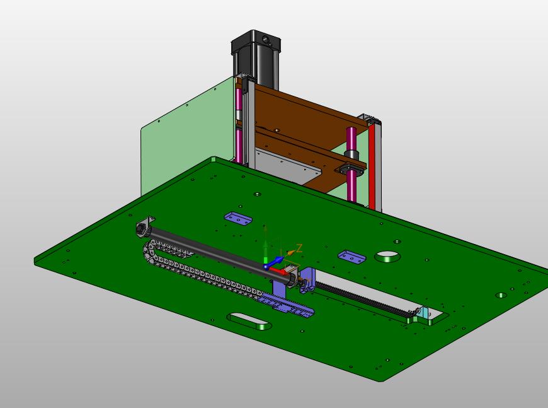The height and width of the screenshot is (408, 548).
Task: Select the blue arrow of the triad manipulator
Action: [276, 262]
